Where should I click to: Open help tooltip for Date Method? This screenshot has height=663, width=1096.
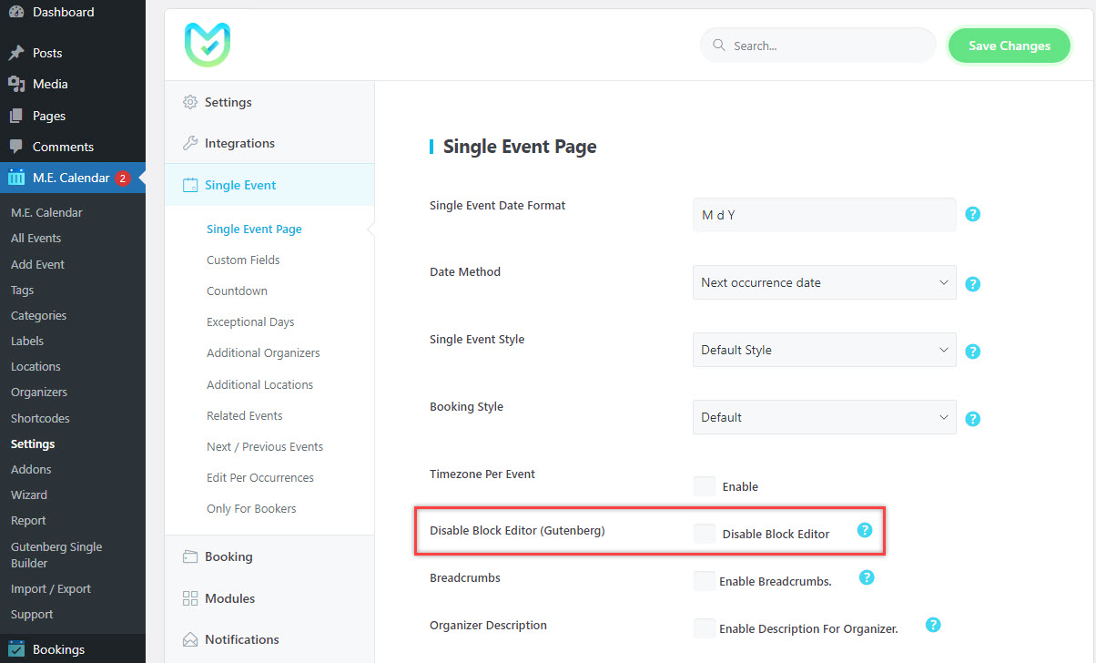point(972,284)
